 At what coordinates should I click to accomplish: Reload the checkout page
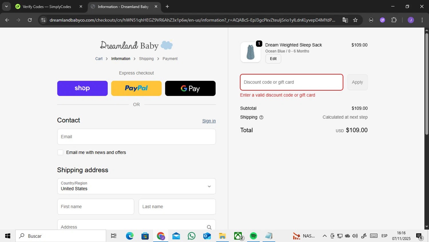(30, 20)
